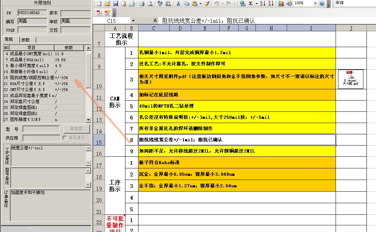
Task: Open the Research icon
Action: pos(168,4)
